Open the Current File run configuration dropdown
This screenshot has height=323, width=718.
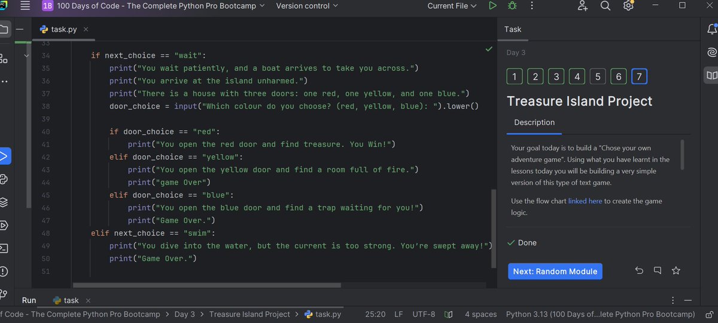coord(452,6)
